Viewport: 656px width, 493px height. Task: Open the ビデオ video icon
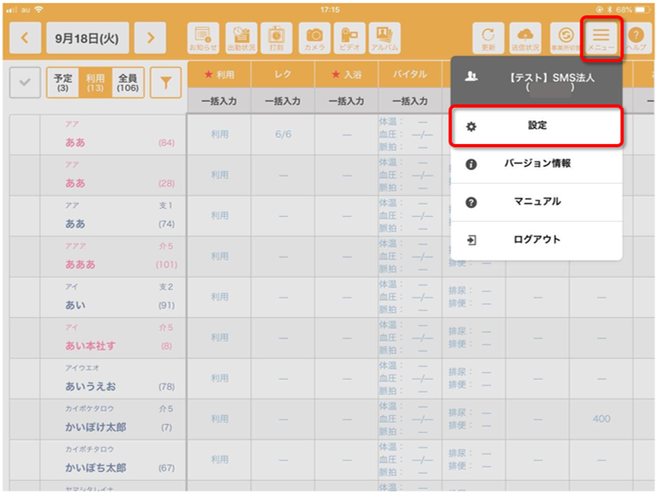pyautogui.click(x=349, y=38)
